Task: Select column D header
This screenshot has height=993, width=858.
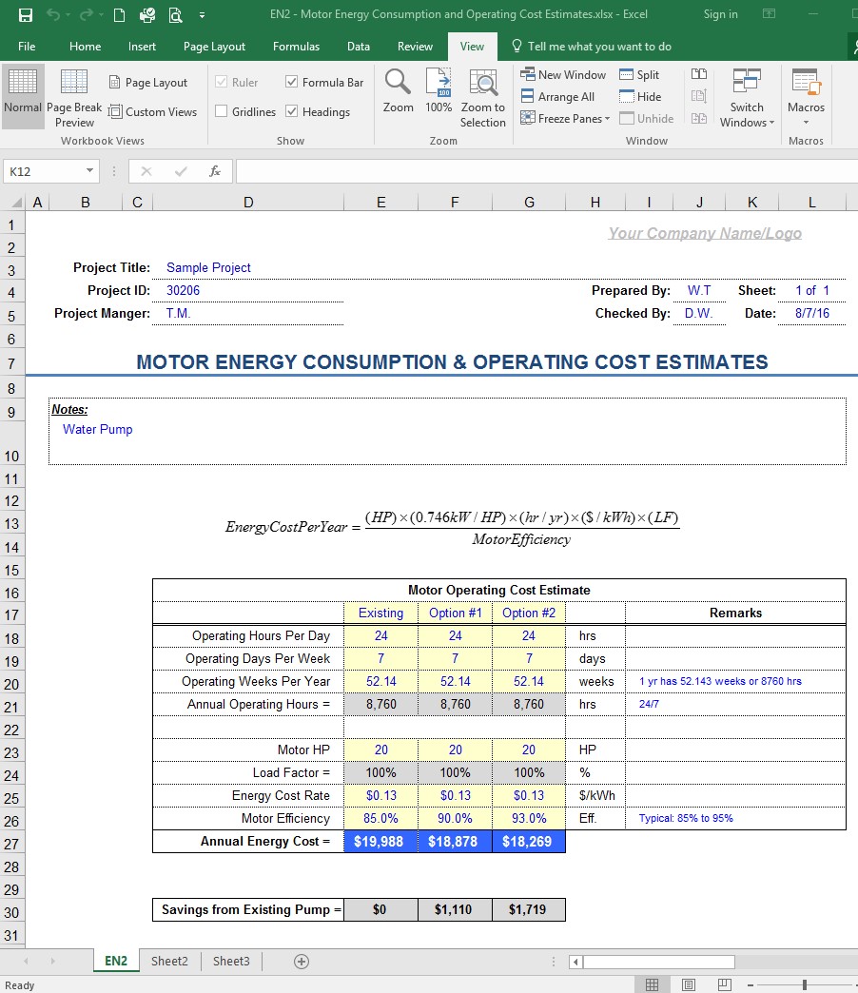Action: coord(248,203)
